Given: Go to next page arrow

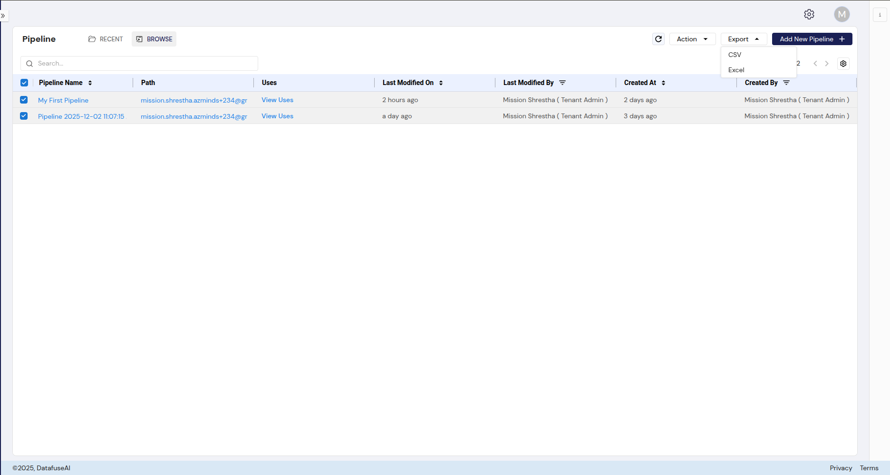Looking at the screenshot, I should point(827,64).
